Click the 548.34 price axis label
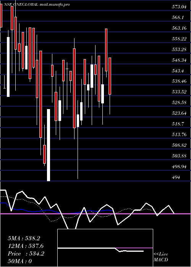This screenshot has height=267, width=191. pos(179,60)
